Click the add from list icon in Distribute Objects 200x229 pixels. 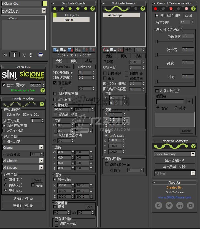63,50
